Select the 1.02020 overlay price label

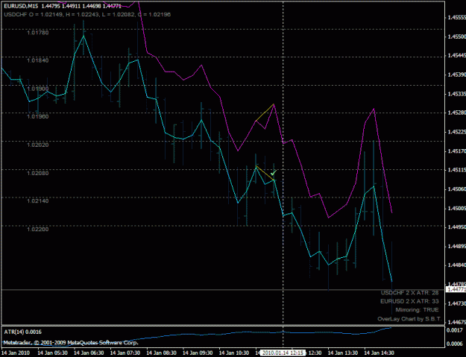(x=38, y=145)
